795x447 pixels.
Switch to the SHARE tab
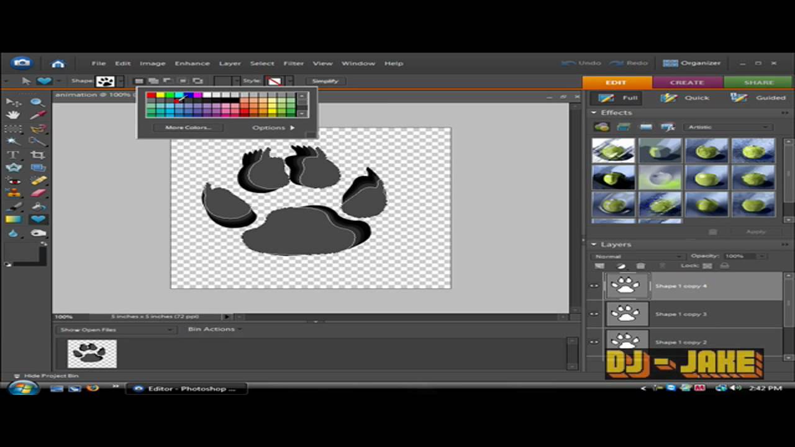(759, 83)
